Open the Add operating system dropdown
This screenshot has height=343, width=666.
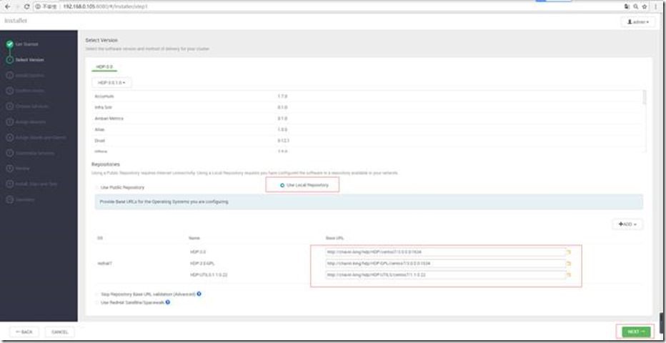(x=627, y=224)
